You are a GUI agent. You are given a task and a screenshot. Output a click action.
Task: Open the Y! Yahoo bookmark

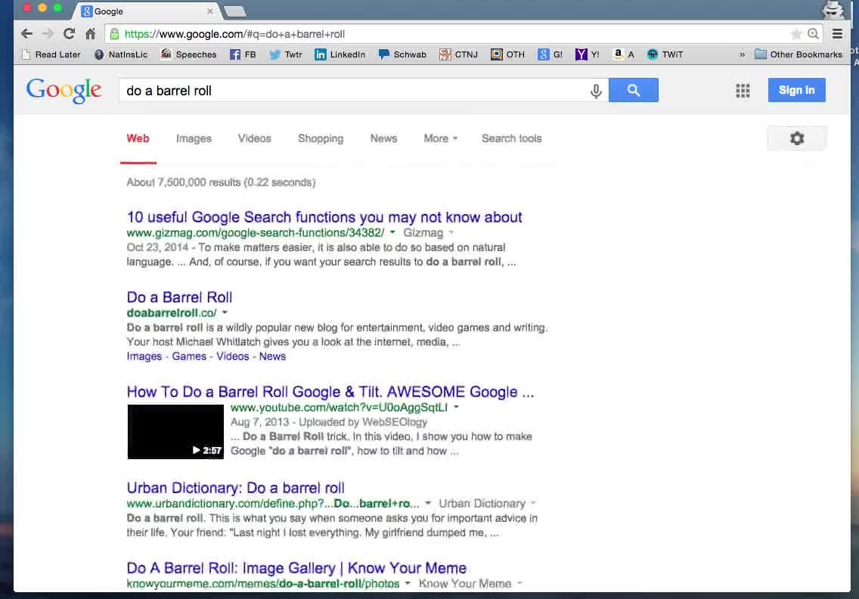[588, 54]
